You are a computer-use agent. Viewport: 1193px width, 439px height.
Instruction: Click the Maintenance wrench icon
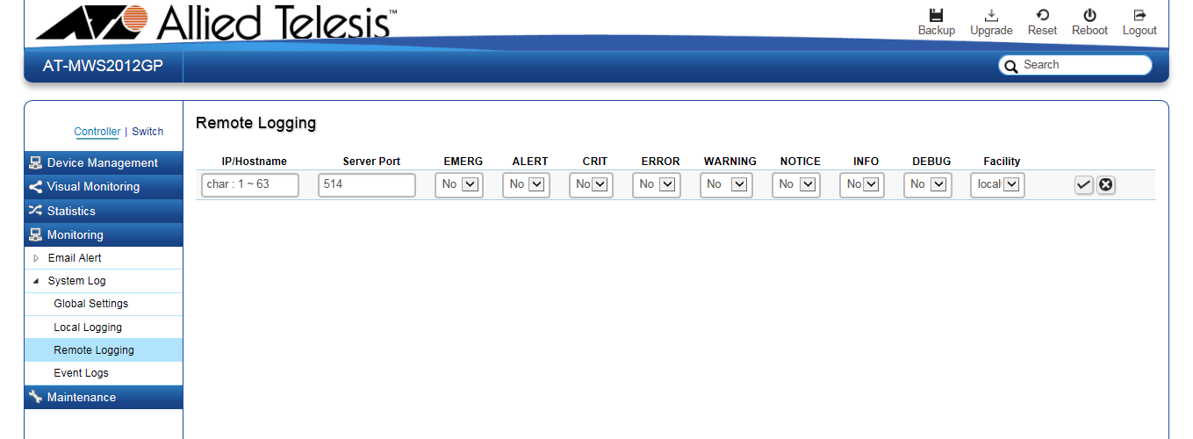pos(35,397)
